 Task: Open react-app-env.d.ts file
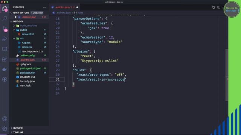32,51
